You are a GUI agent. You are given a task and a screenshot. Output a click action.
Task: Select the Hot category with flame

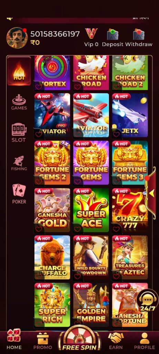[x=19, y=71]
